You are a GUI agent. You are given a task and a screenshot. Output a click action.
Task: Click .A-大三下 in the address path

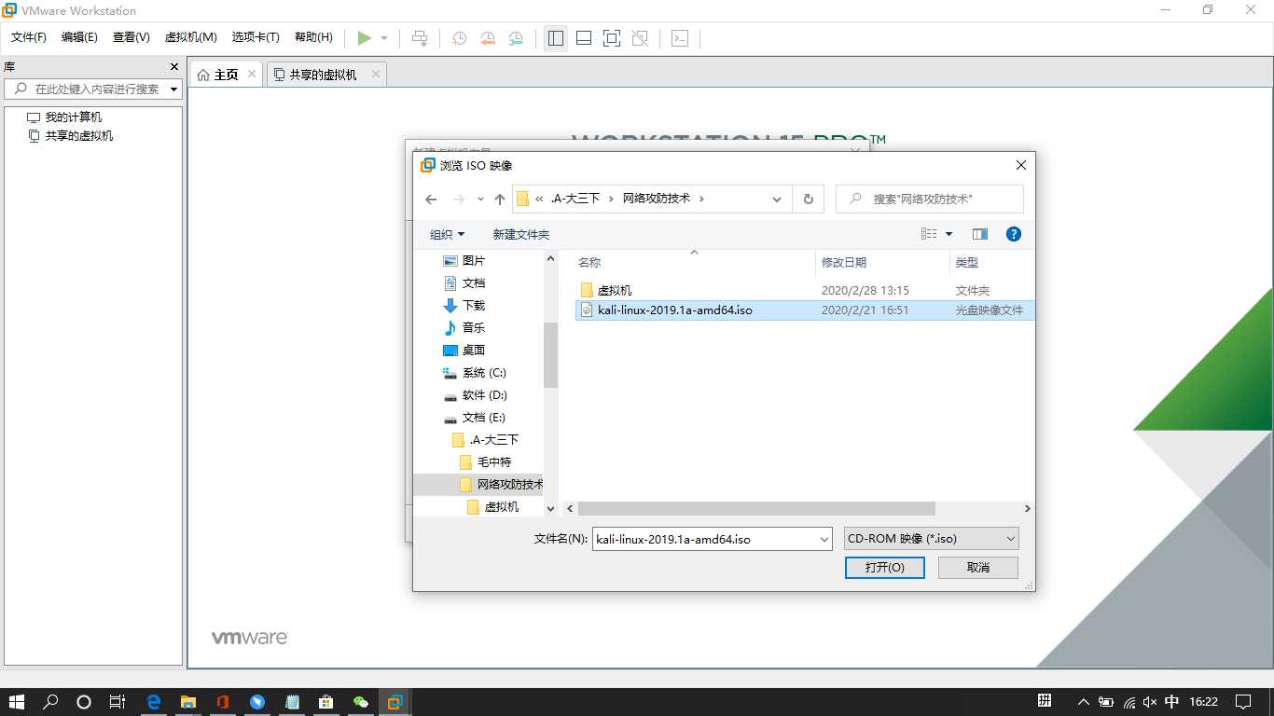[575, 199]
